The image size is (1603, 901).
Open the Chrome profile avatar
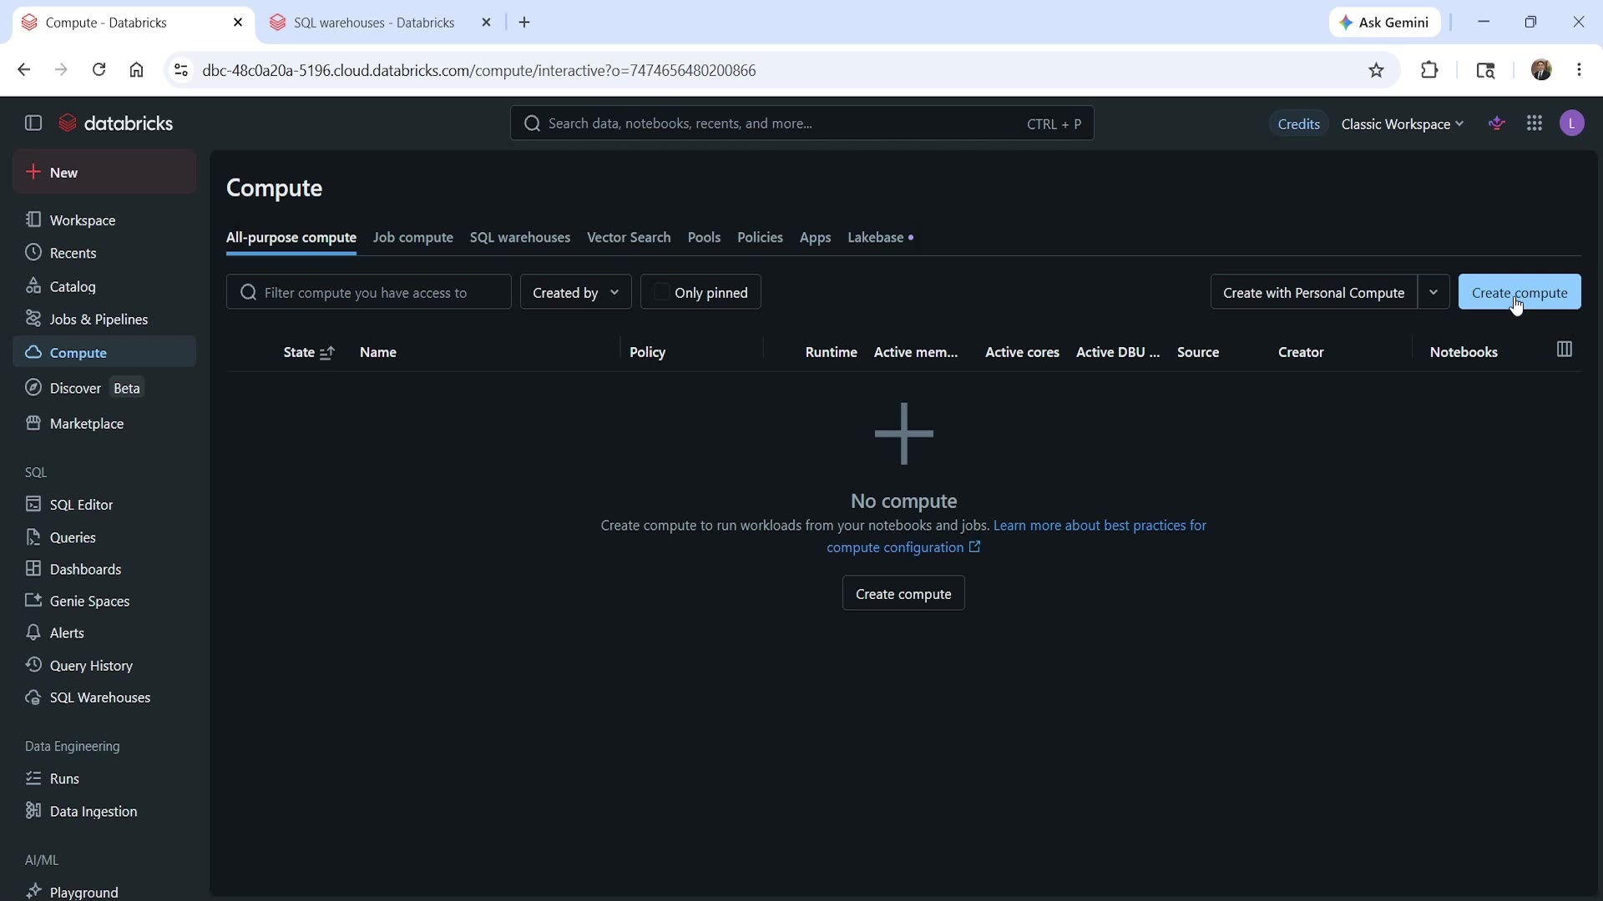[1542, 70]
